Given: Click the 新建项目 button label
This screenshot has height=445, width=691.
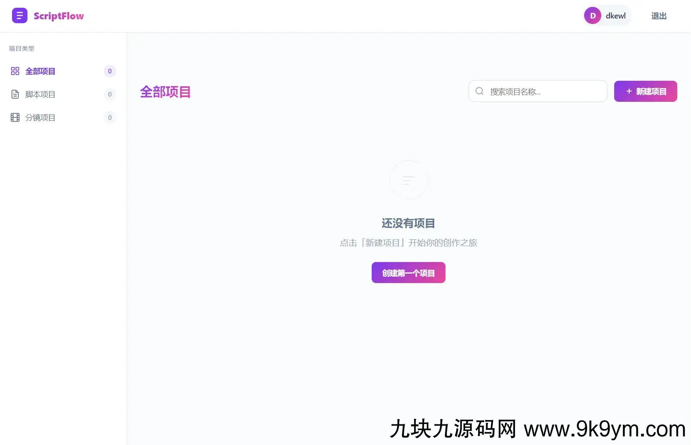Looking at the screenshot, I should pos(651,91).
